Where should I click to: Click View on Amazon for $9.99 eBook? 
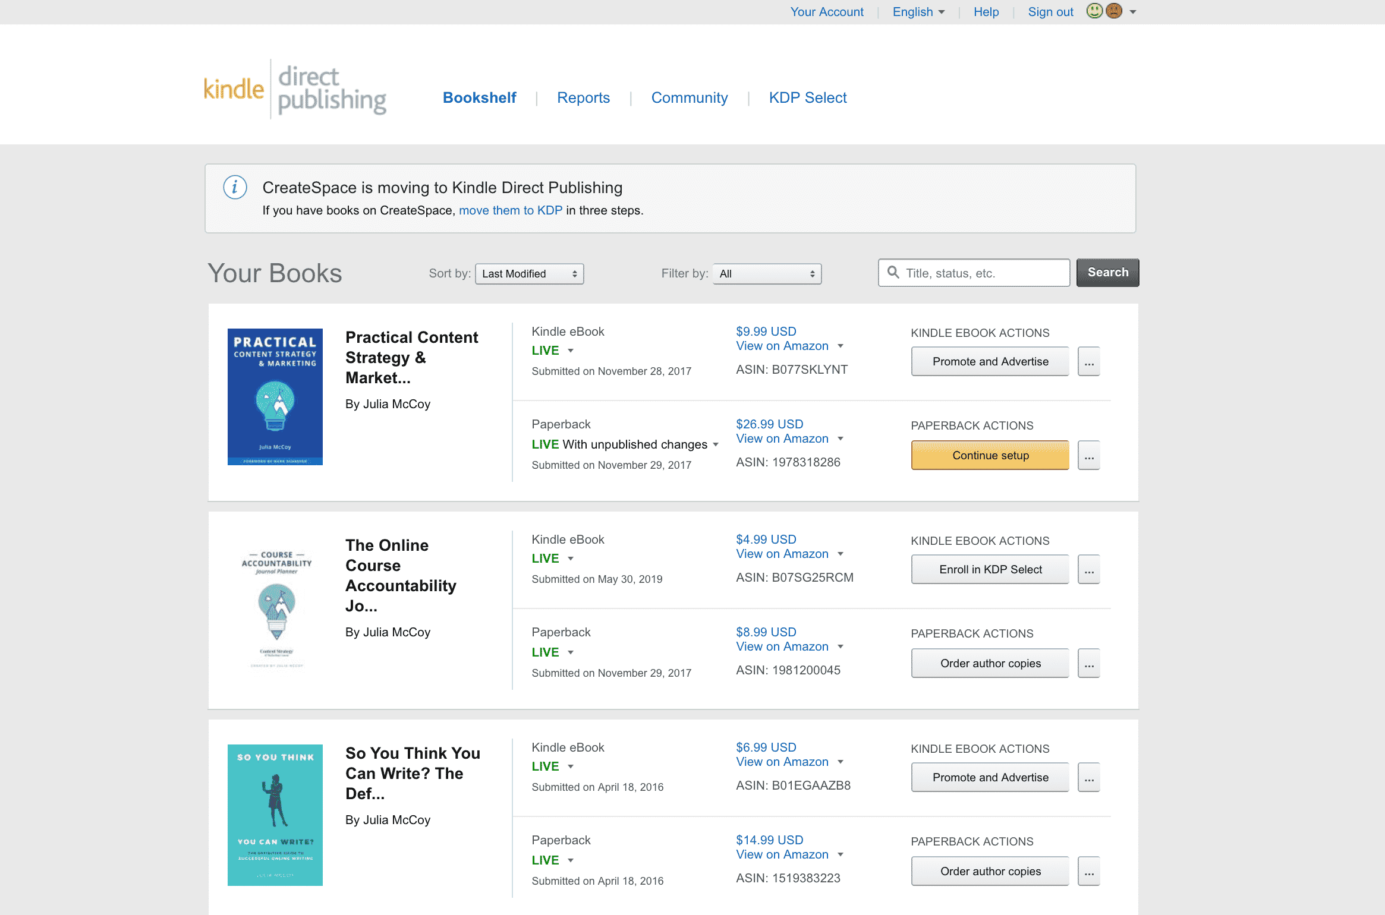782,346
